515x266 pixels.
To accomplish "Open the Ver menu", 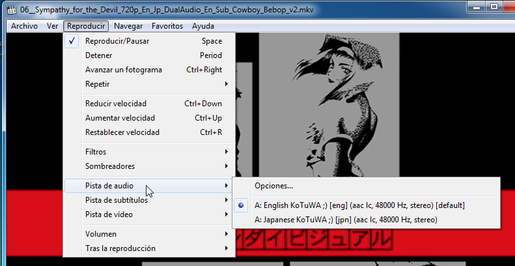I will coord(52,26).
